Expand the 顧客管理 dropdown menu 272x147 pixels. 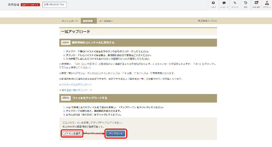(89, 21)
